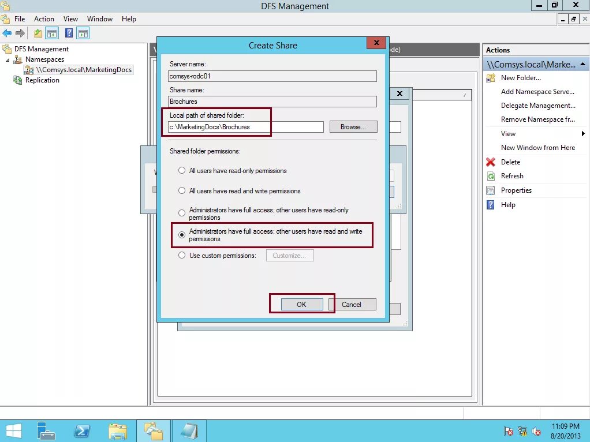The image size is (590, 442).
Task: Toggle the Show/Hide Action Pane icon
Action: (83, 33)
